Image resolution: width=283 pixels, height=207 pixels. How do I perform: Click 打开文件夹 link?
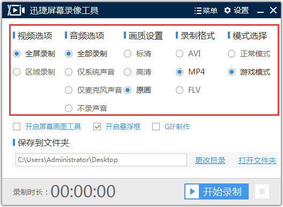coord(257,160)
